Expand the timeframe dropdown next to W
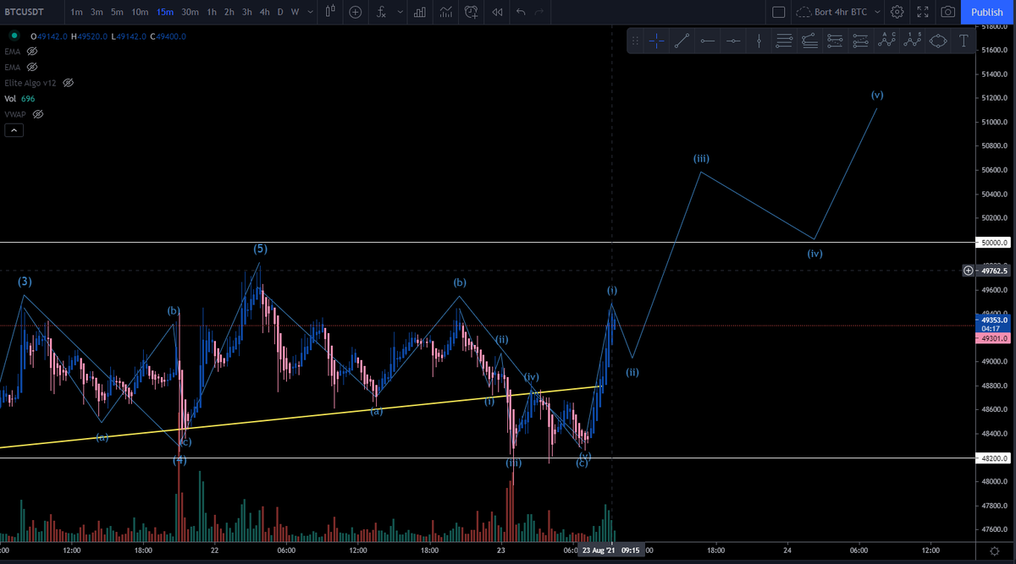The height and width of the screenshot is (564, 1016). click(x=309, y=12)
